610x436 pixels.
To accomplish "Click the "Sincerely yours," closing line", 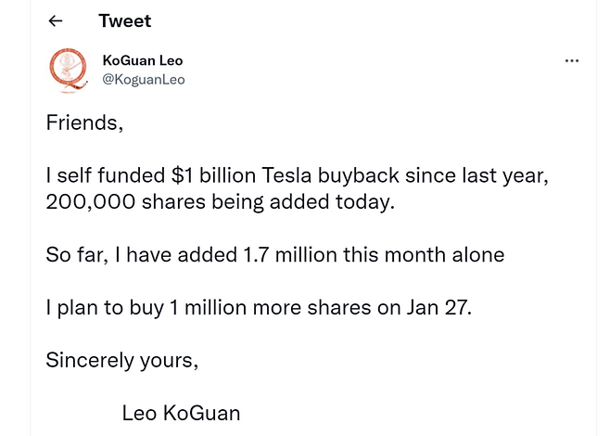I will point(121,360).
